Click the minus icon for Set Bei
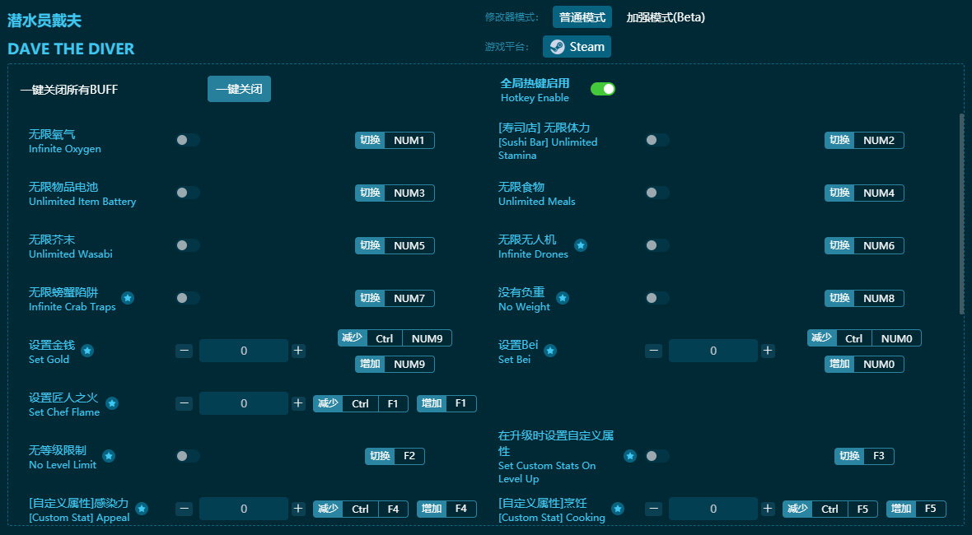Viewport: 972px width, 535px height. [x=654, y=351]
